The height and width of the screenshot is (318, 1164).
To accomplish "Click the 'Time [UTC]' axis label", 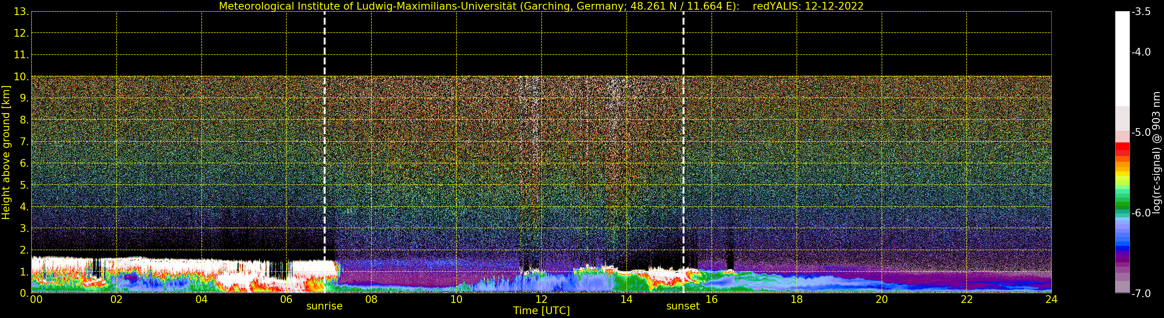I will [x=541, y=311].
